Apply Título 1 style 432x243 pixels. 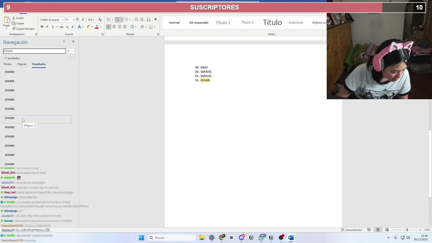coord(223,23)
